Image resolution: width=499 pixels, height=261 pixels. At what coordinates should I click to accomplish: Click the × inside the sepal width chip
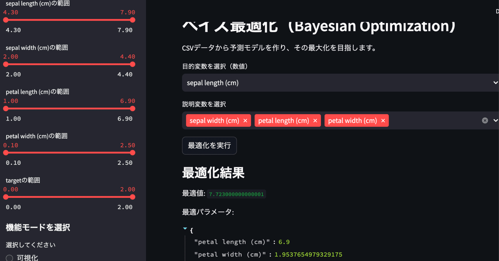pyautogui.click(x=245, y=121)
